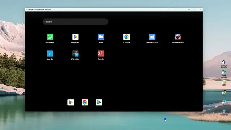The width and height of the screenshot is (231, 130).
Task: Open Google Play Games from the bottom dock
Action: (99, 103)
